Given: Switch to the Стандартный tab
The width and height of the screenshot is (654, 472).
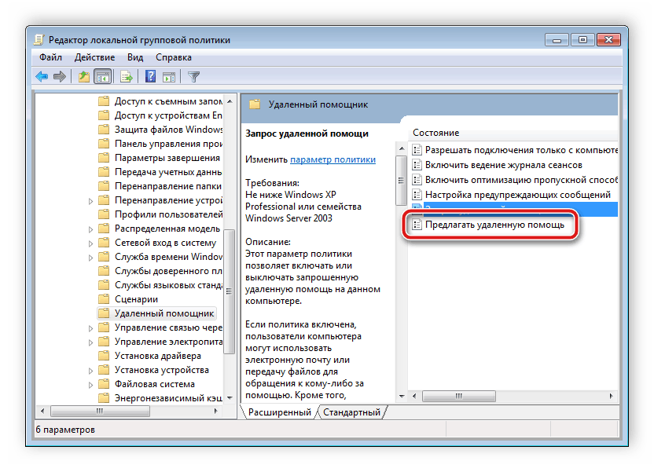Looking at the screenshot, I should point(351,412).
